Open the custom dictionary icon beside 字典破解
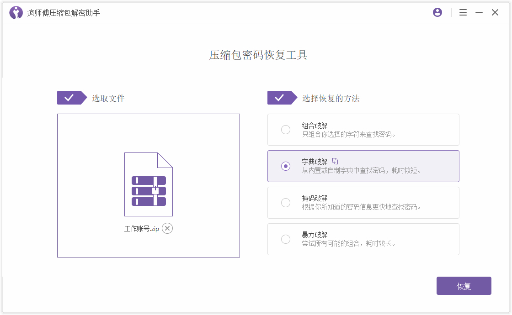 [x=336, y=162]
